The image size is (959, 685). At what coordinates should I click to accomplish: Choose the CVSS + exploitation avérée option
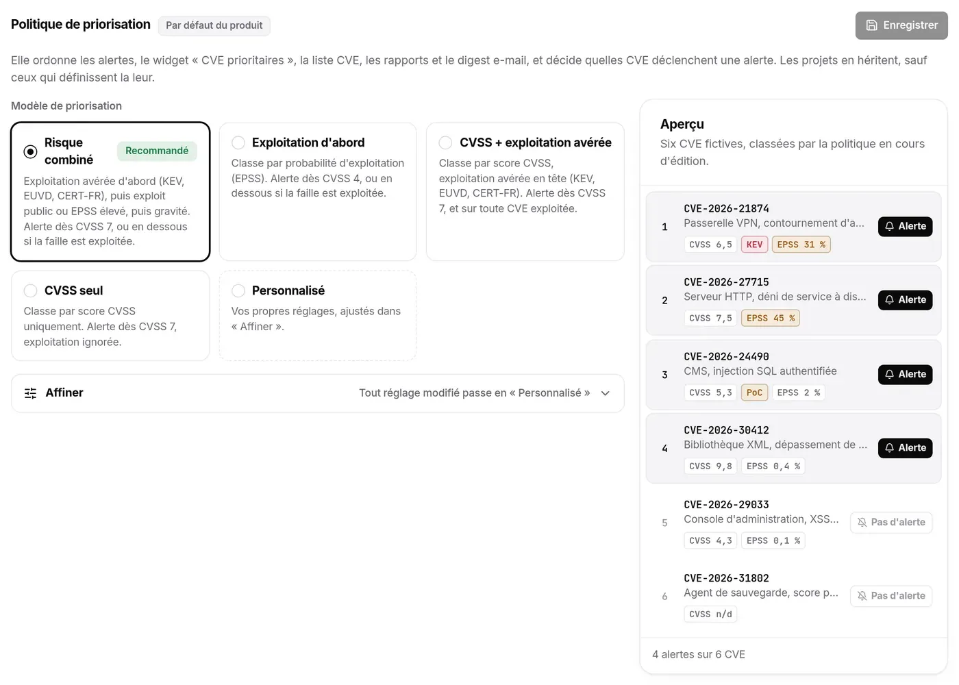click(446, 142)
